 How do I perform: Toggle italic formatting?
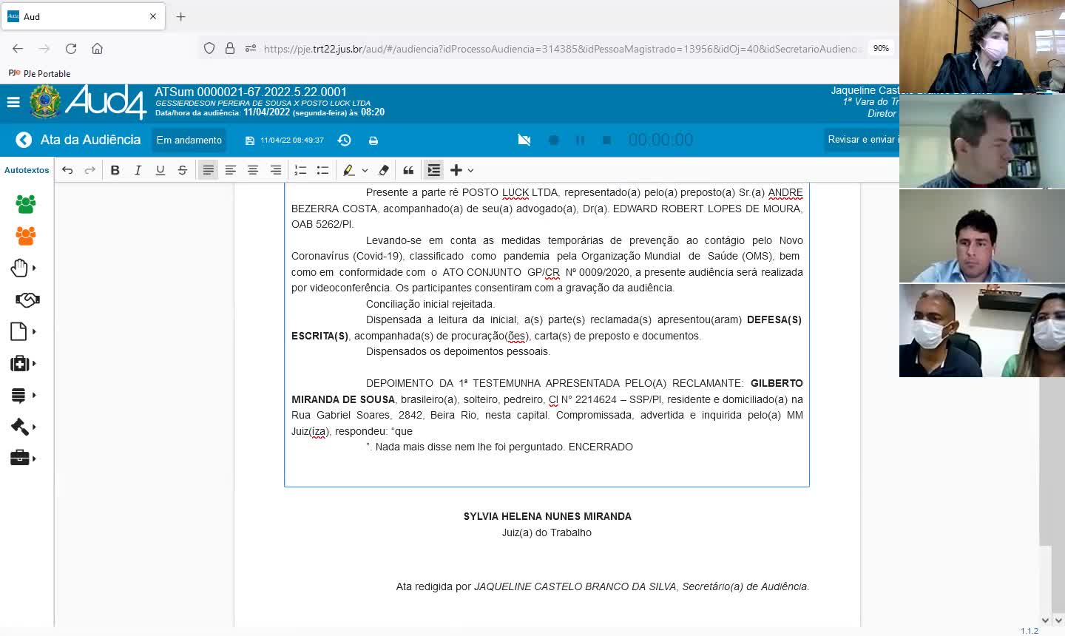click(x=138, y=170)
